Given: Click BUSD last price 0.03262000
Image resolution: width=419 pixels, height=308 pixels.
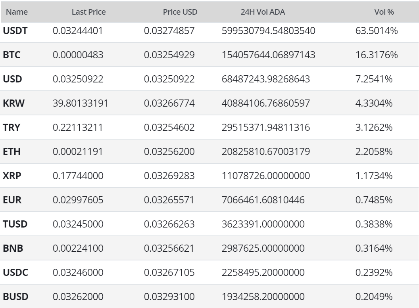Looking at the screenshot, I should [78, 297].
